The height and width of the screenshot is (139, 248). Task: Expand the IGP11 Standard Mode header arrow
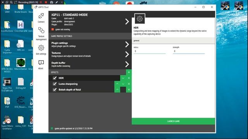point(127,22)
